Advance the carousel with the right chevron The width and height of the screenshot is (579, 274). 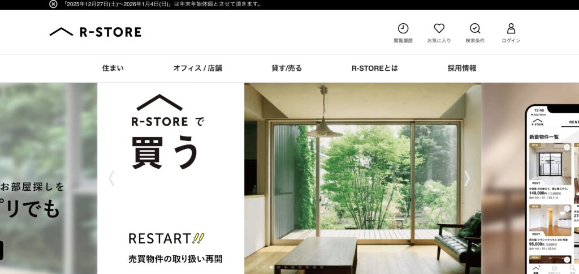[466, 178]
